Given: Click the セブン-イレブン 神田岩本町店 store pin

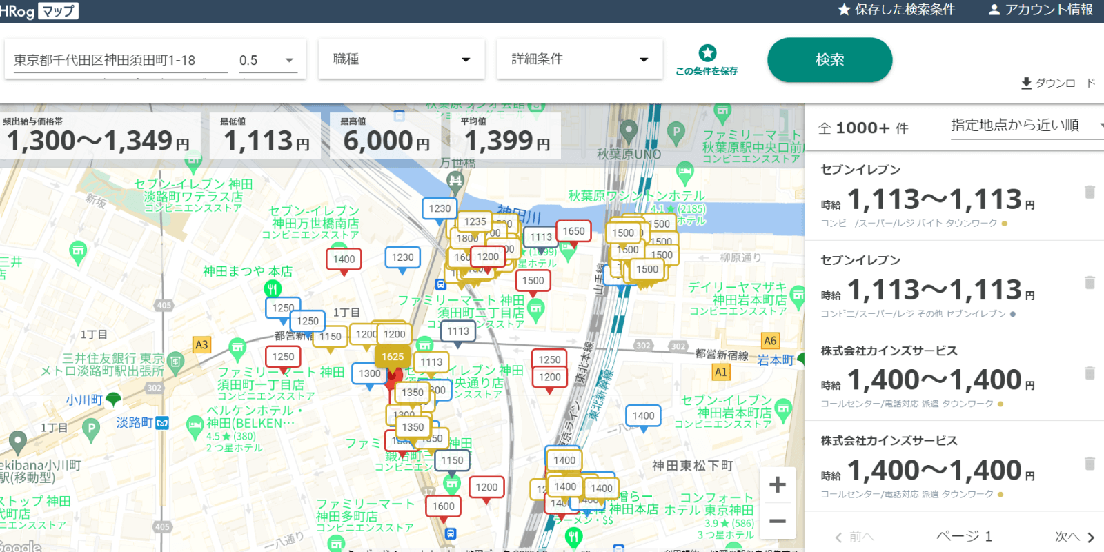Looking at the screenshot, I should point(782,409).
